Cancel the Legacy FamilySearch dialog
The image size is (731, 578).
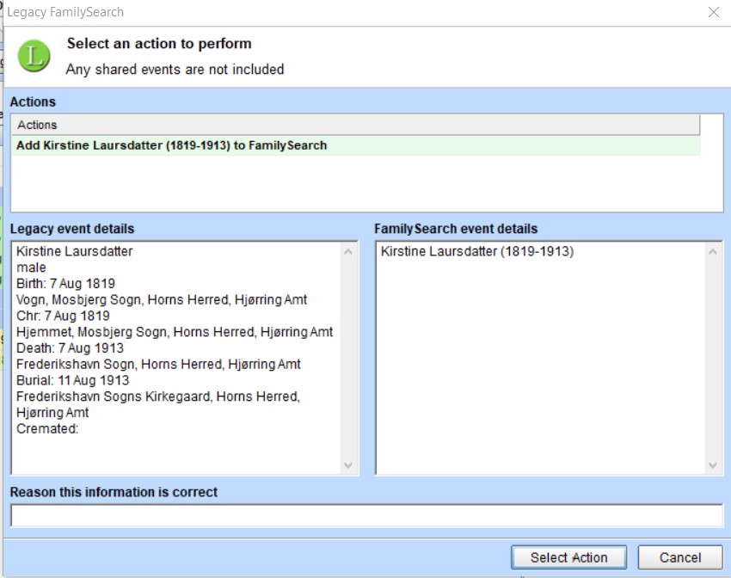coord(680,557)
